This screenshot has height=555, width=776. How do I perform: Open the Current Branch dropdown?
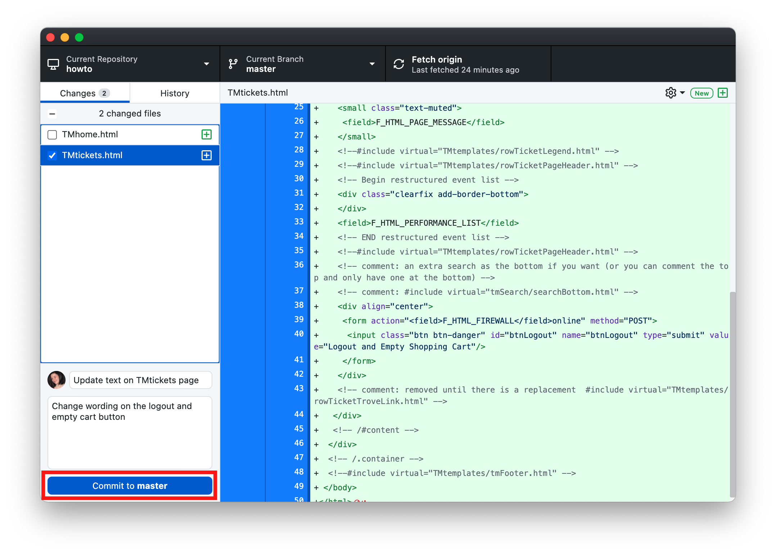[372, 64]
